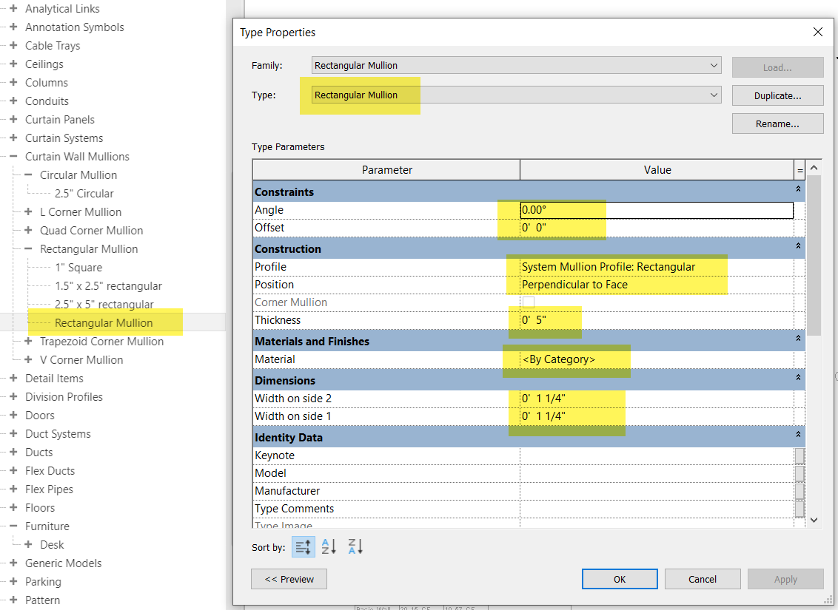This screenshot has height=610, width=838.
Task: Click the Duplicate button
Action: (777, 95)
